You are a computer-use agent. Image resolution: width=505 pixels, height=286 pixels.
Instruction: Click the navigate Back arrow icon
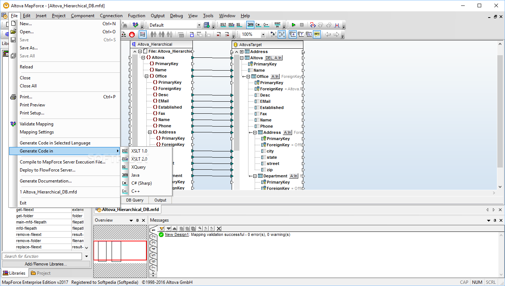point(328,34)
